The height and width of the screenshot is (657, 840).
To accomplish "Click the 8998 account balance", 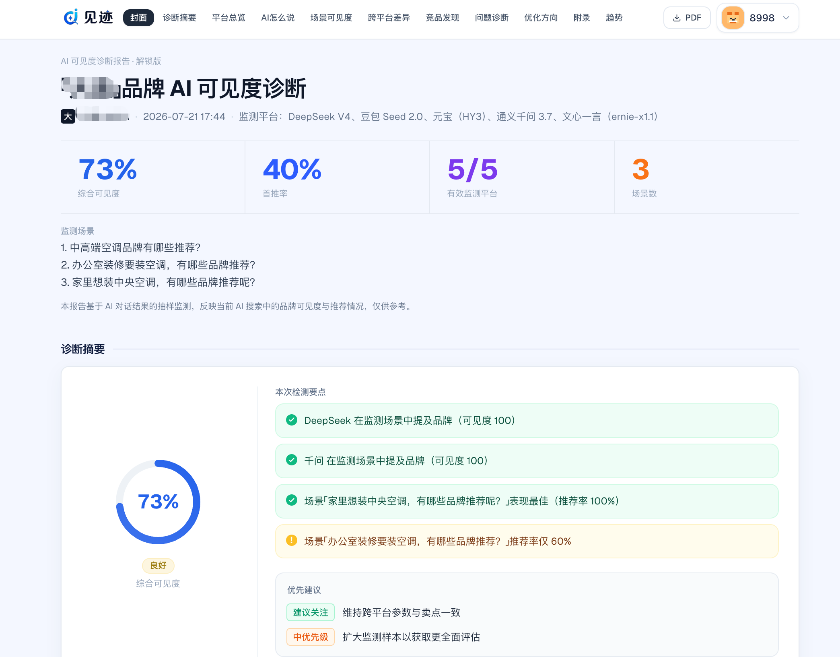I will [x=762, y=18].
